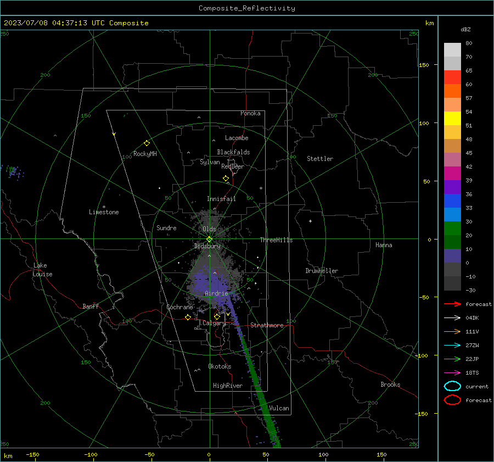
Task: Click the Olds town label
Action: tap(209, 229)
